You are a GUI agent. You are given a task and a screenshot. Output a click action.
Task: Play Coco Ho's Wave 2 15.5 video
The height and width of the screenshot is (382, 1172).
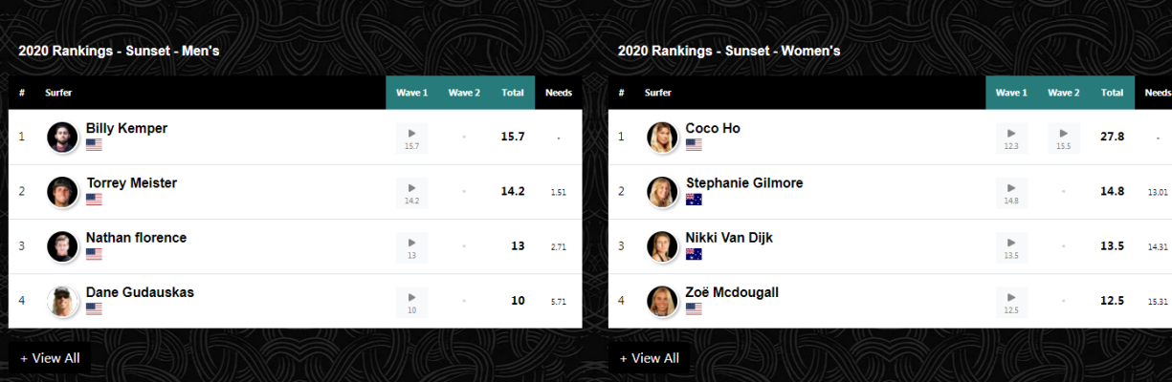click(1064, 138)
